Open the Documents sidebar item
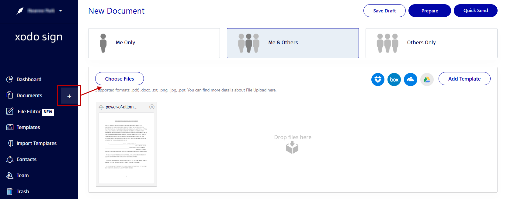The width and height of the screenshot is (507, 199). 29,95
